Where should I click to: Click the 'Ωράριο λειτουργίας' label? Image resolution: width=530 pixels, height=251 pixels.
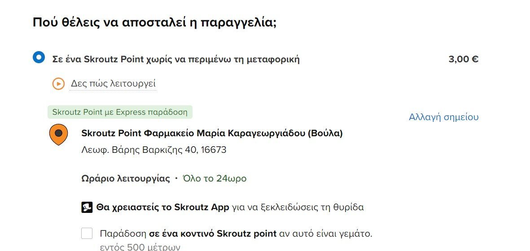pyautogui.click(x=126, y=178)
